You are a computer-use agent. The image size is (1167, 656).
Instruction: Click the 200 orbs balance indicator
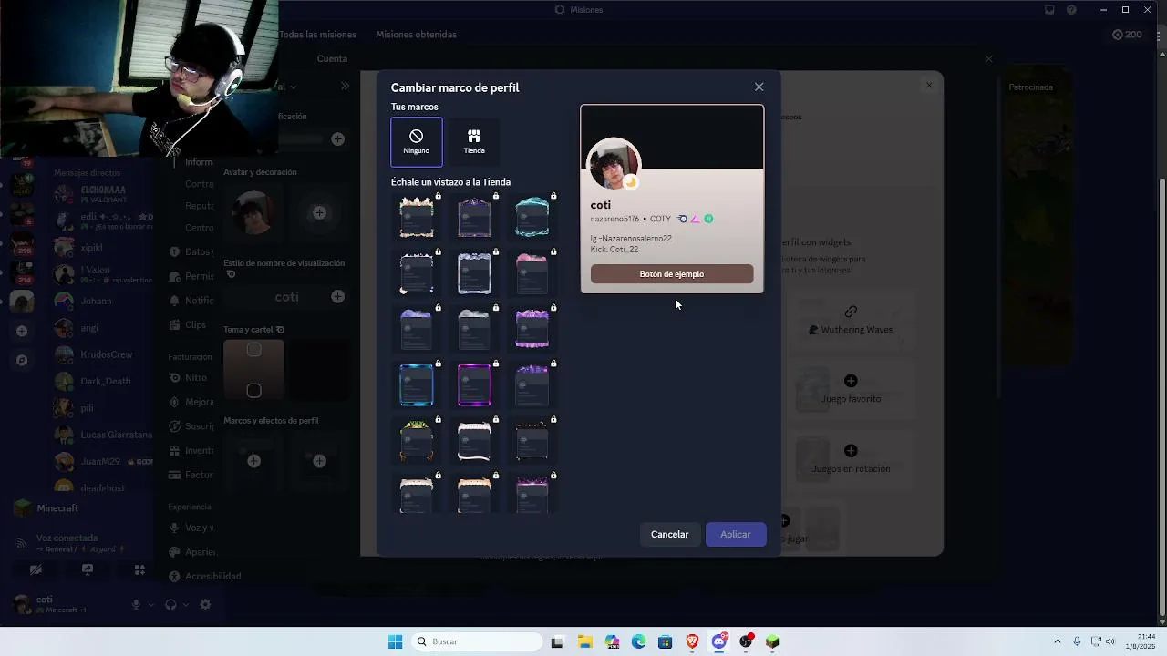(x=1127, y=35)
